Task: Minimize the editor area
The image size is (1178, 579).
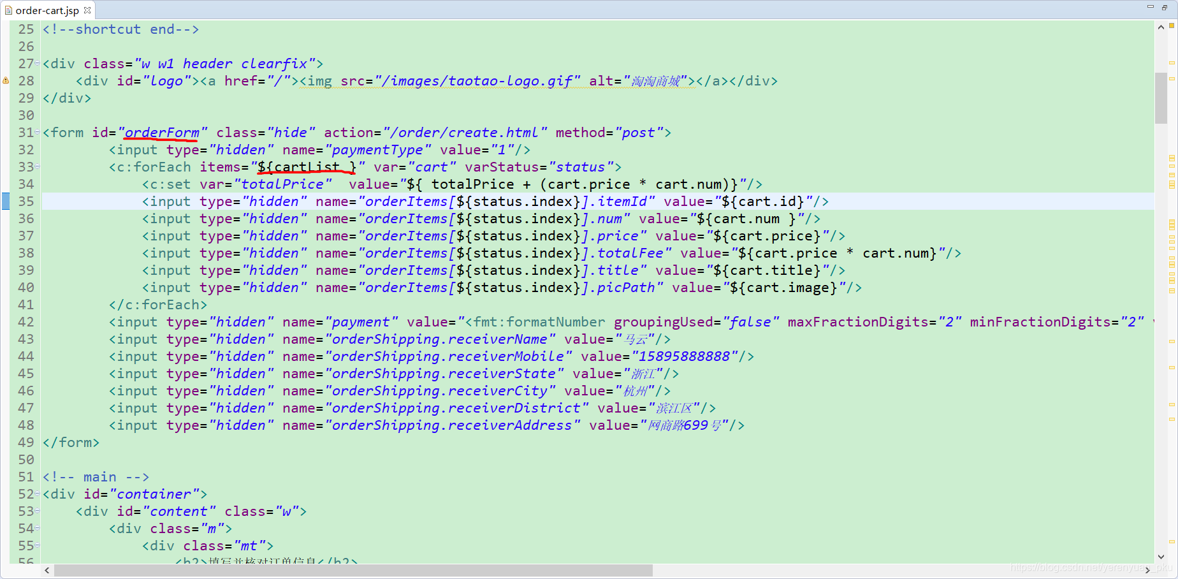Action: (x=1151, y=6)
